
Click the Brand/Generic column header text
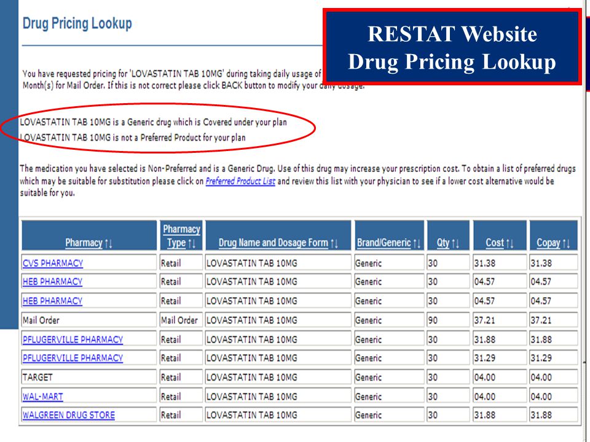click(x=383, y=243)
